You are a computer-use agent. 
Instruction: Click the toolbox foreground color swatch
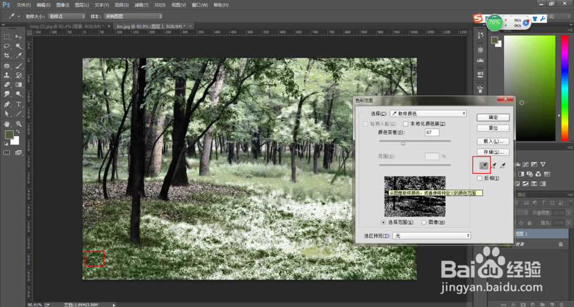[x=9, y=135]
